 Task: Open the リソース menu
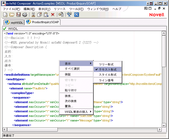click(x=60, y=9)
